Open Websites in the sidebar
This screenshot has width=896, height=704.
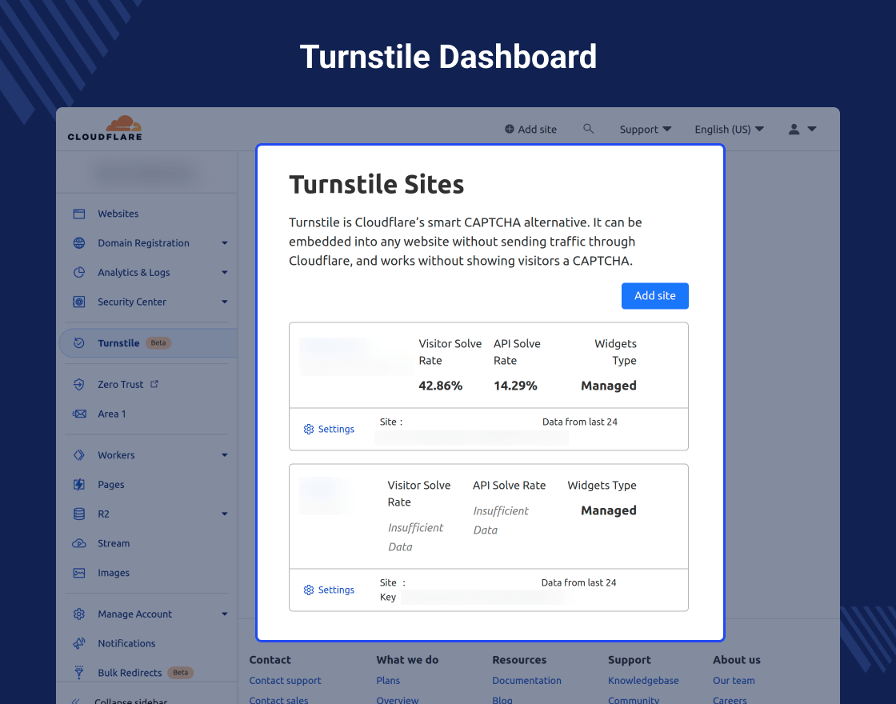[x=118, y=214]
